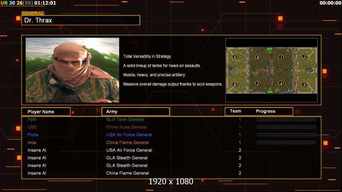Click mos's China Flame General text
Viewport: 342px width, 192px height.
point(128,142)
